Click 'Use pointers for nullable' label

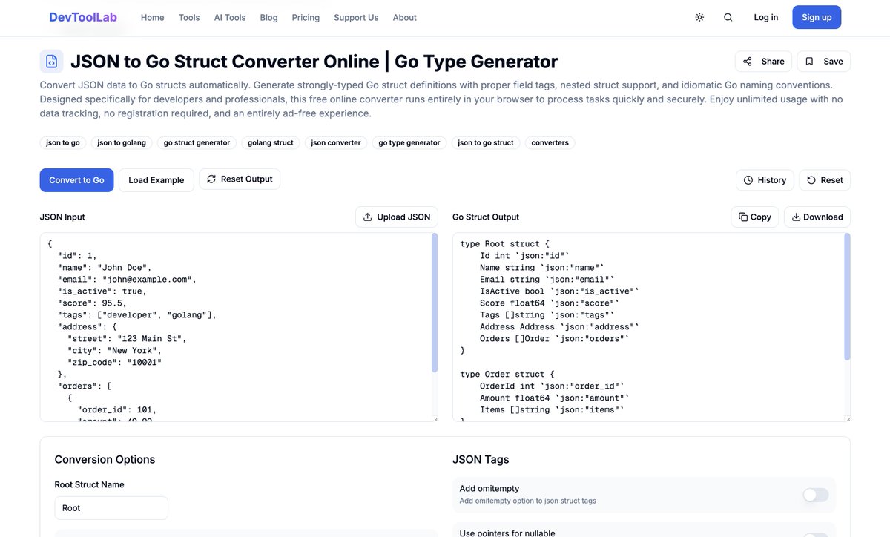[507, 533]
